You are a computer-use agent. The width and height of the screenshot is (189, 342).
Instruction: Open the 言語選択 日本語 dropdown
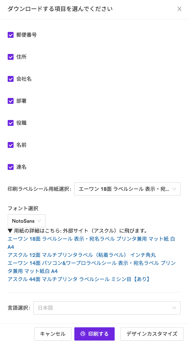[107, 308]
